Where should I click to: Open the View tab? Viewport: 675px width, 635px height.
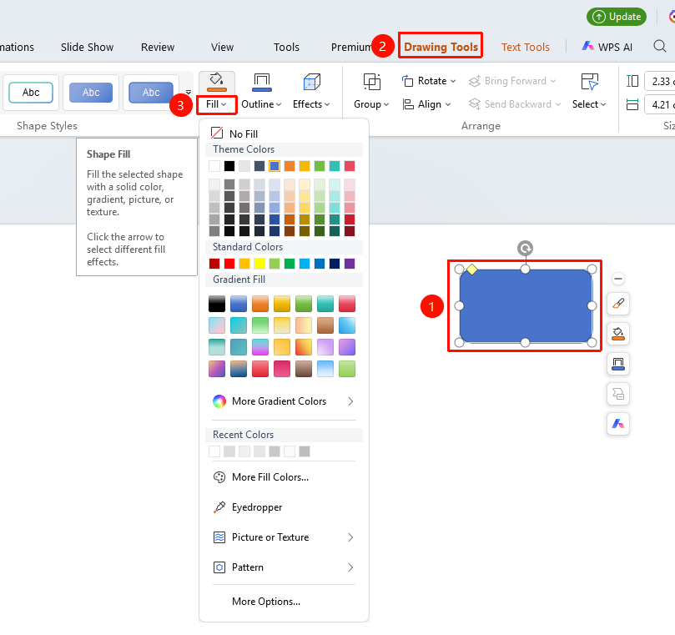click(x=222, y=47)
